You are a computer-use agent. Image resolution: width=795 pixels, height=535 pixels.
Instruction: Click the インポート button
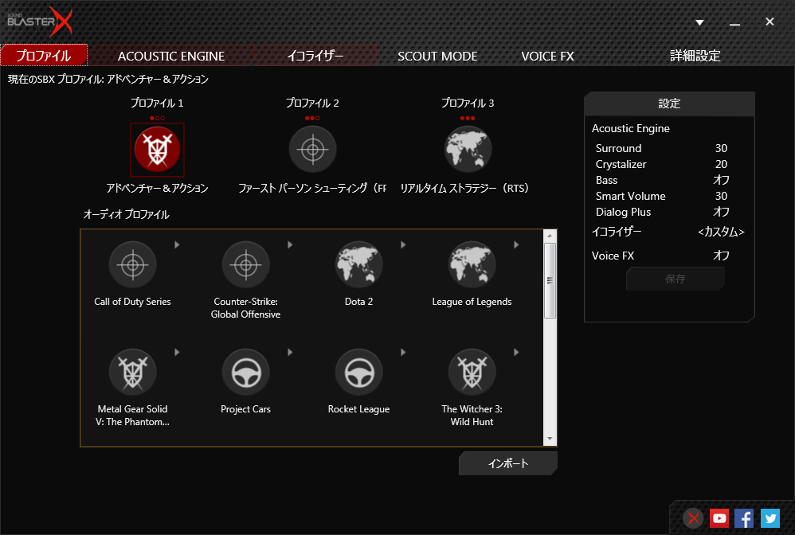508,463
